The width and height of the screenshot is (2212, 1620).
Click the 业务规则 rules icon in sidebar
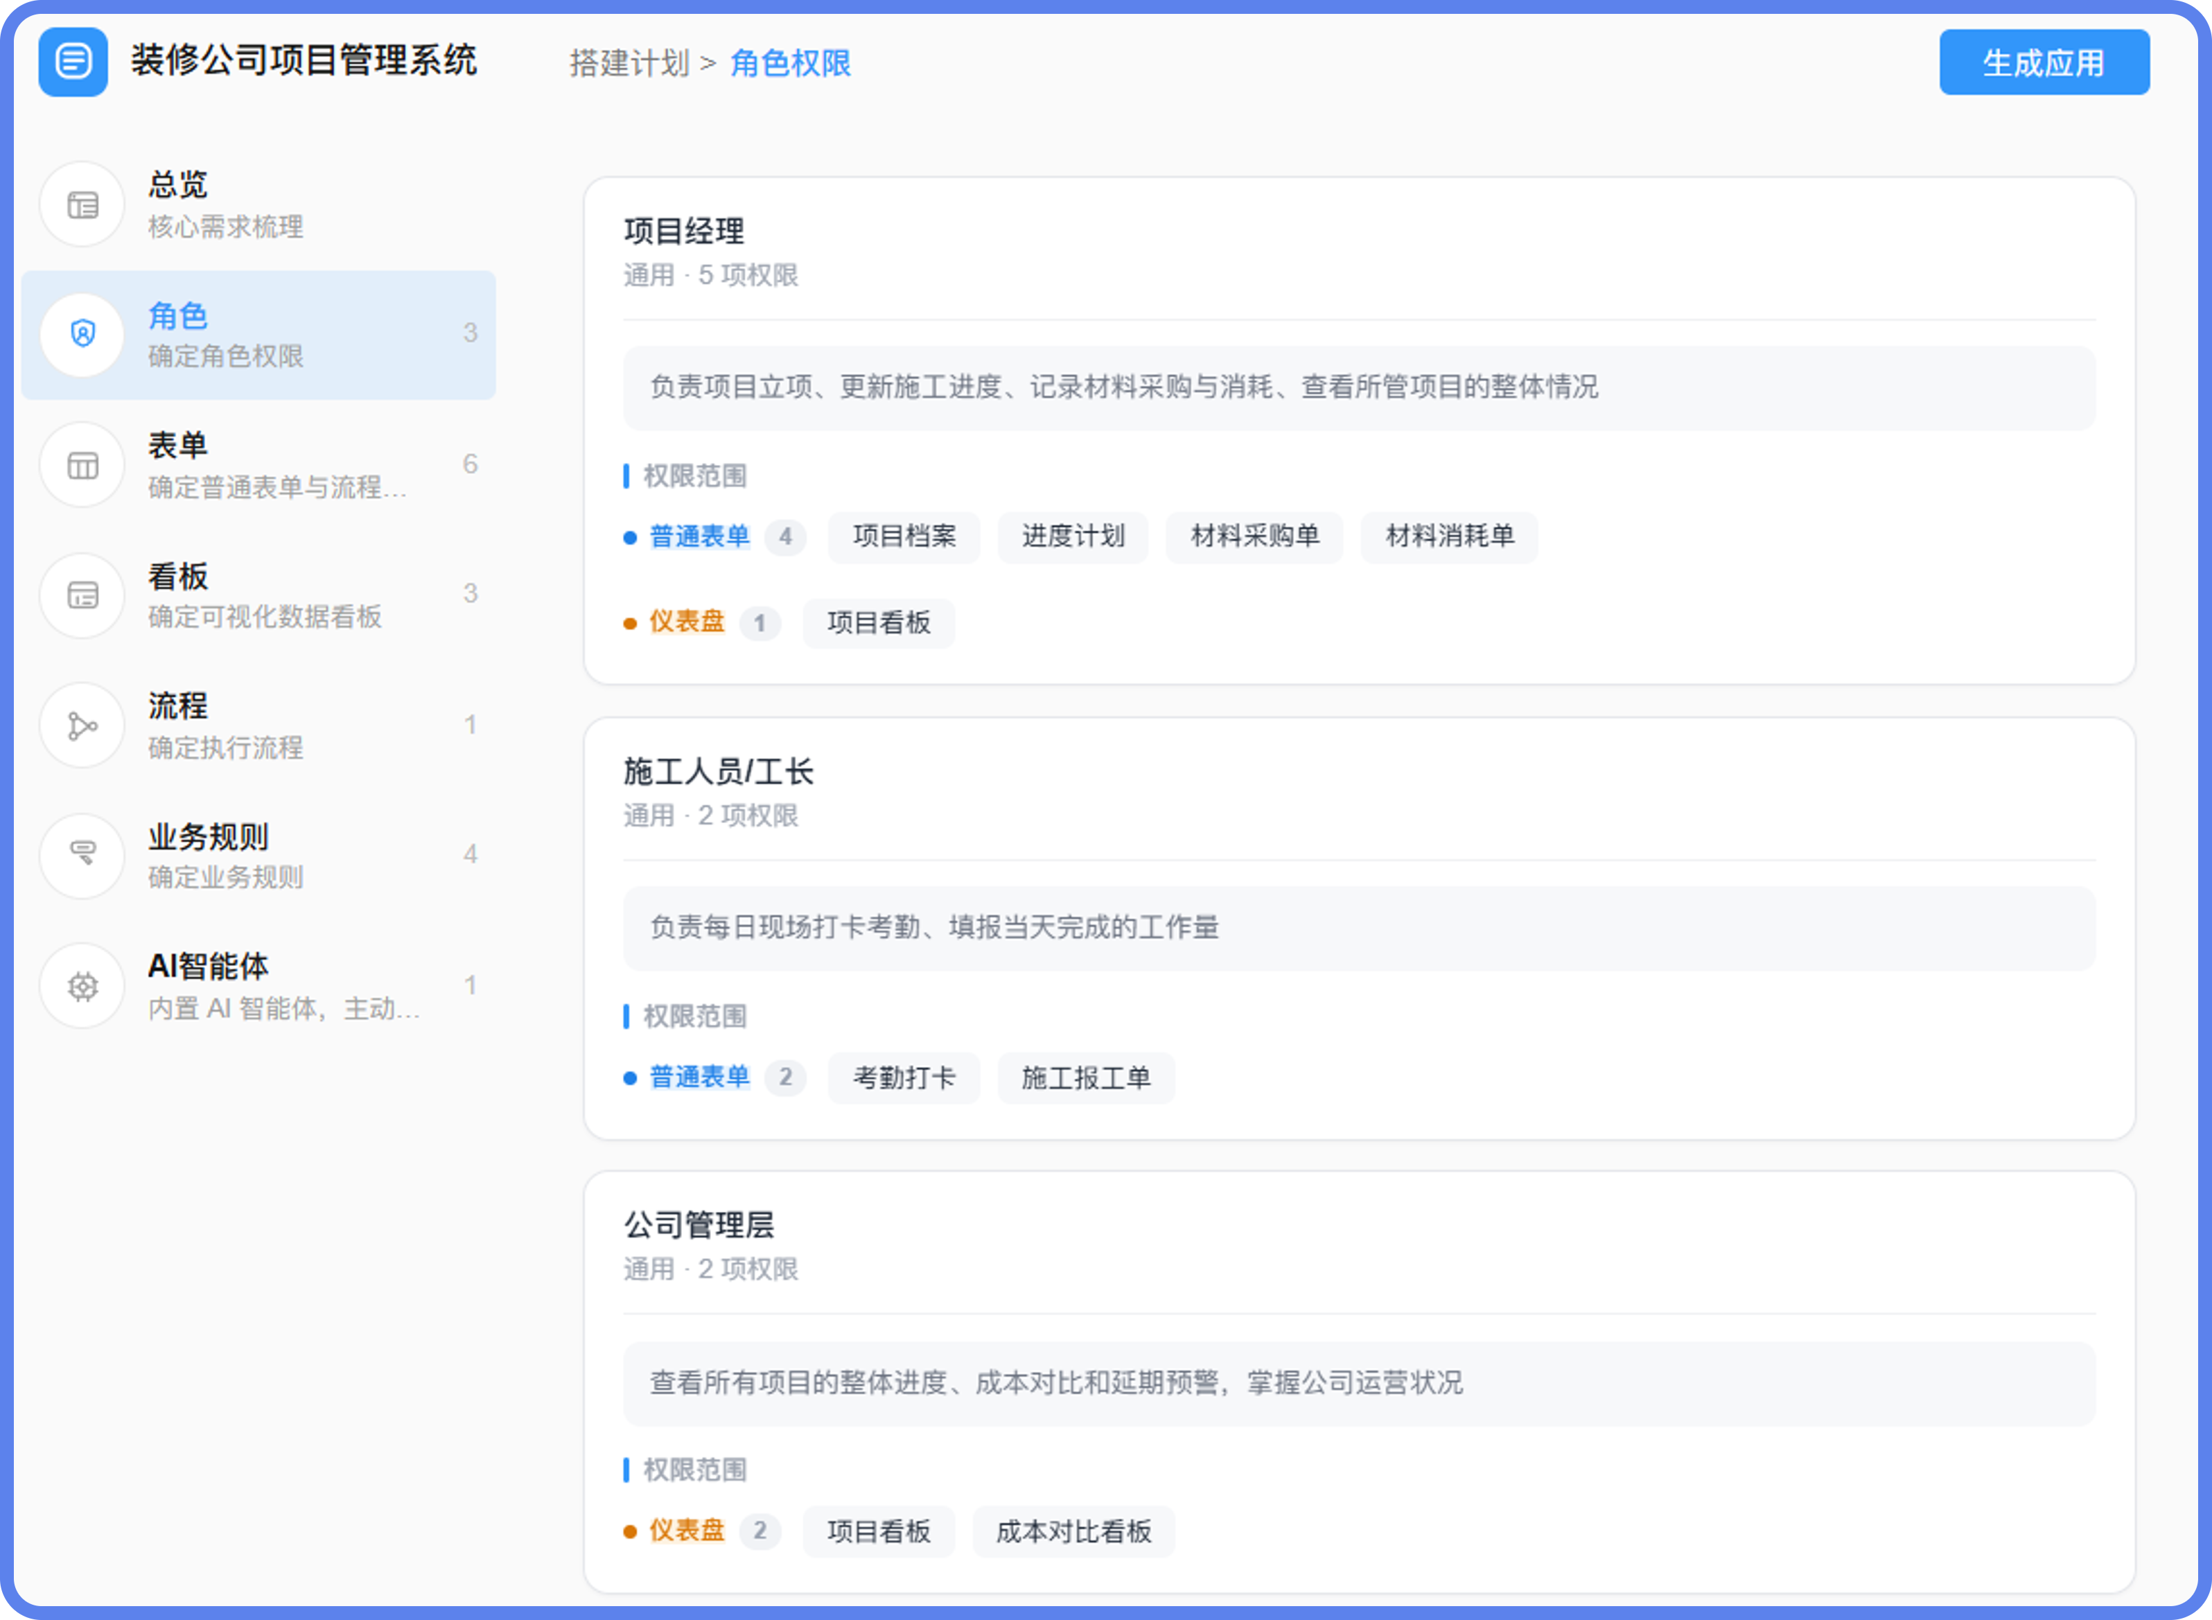(82, 855)
